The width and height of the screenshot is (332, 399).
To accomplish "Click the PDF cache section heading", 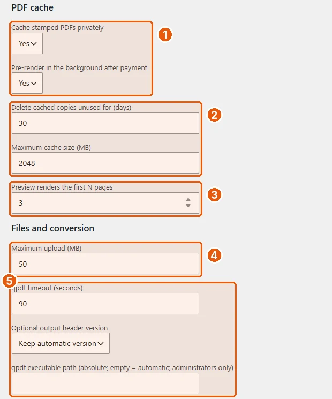I will 33,7.
